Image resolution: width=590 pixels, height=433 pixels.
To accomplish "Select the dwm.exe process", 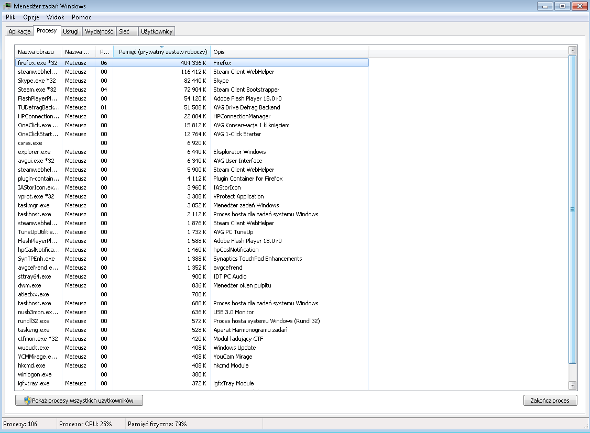I will coord(192,285).
